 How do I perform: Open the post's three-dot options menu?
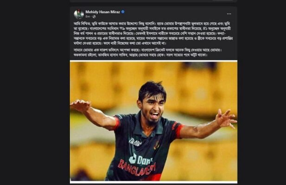(x=229, y=14)
